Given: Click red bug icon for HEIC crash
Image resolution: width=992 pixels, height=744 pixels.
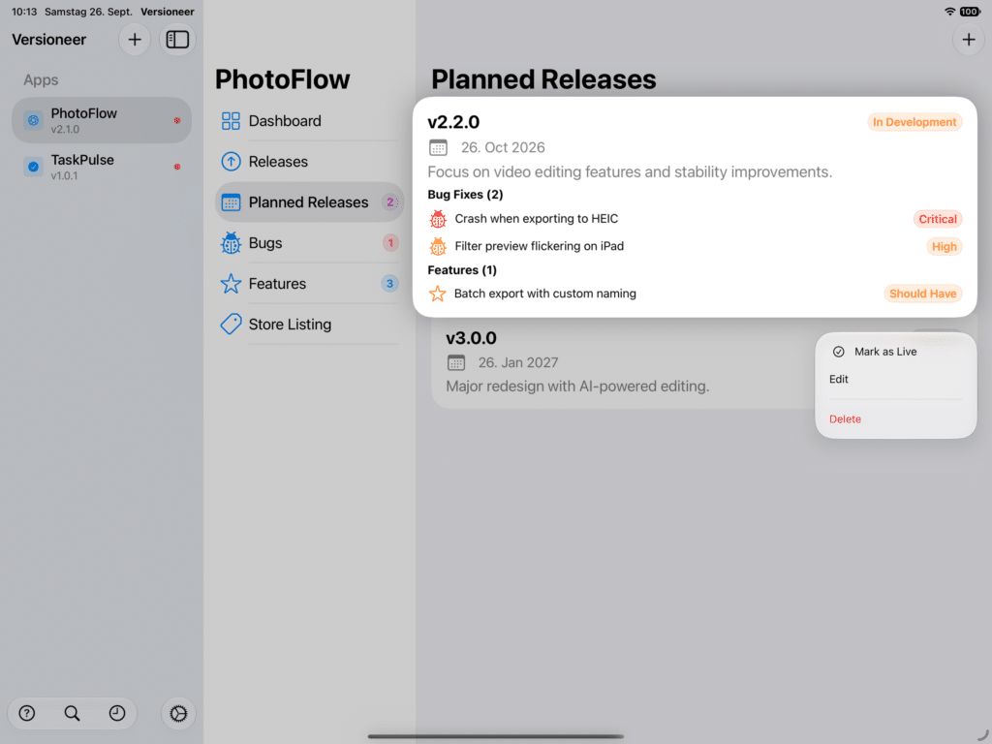Looking at the screenshot, I should click(438, 219).
